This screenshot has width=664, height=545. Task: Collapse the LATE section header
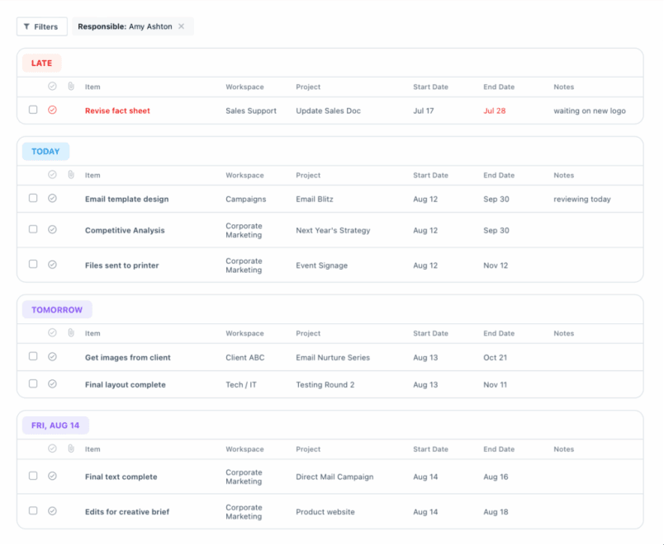pos(41,63)
